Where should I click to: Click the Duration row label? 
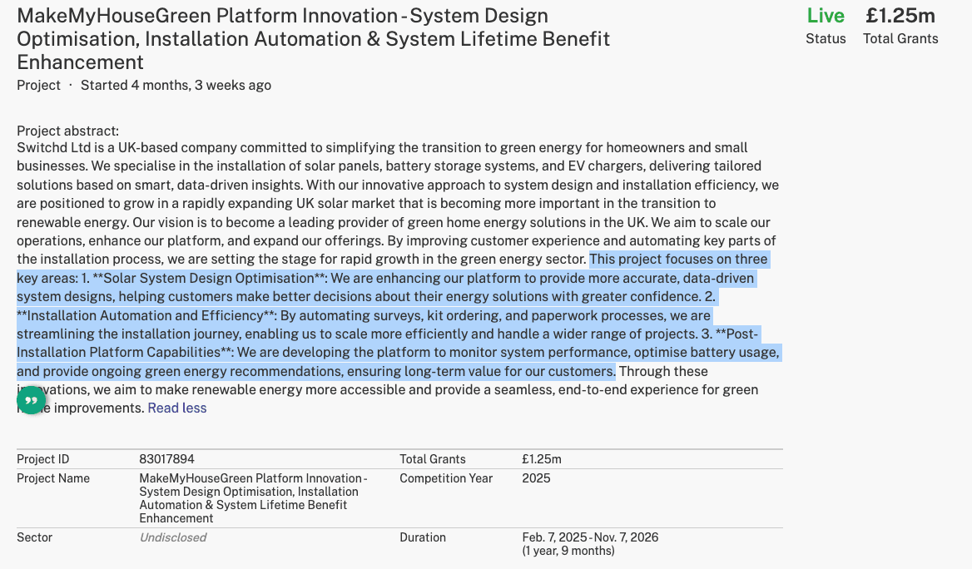coord(423,537)
